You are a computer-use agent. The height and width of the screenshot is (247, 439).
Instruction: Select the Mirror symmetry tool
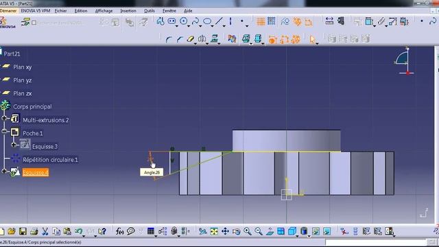click(202, 39)
